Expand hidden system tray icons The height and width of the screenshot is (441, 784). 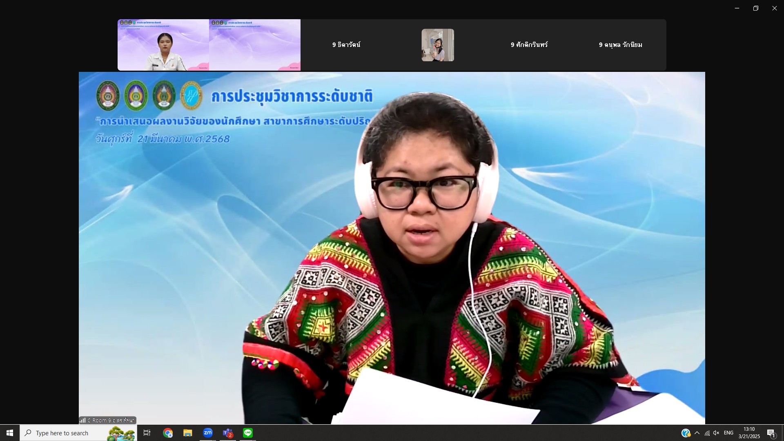click(x=697, y=433)
